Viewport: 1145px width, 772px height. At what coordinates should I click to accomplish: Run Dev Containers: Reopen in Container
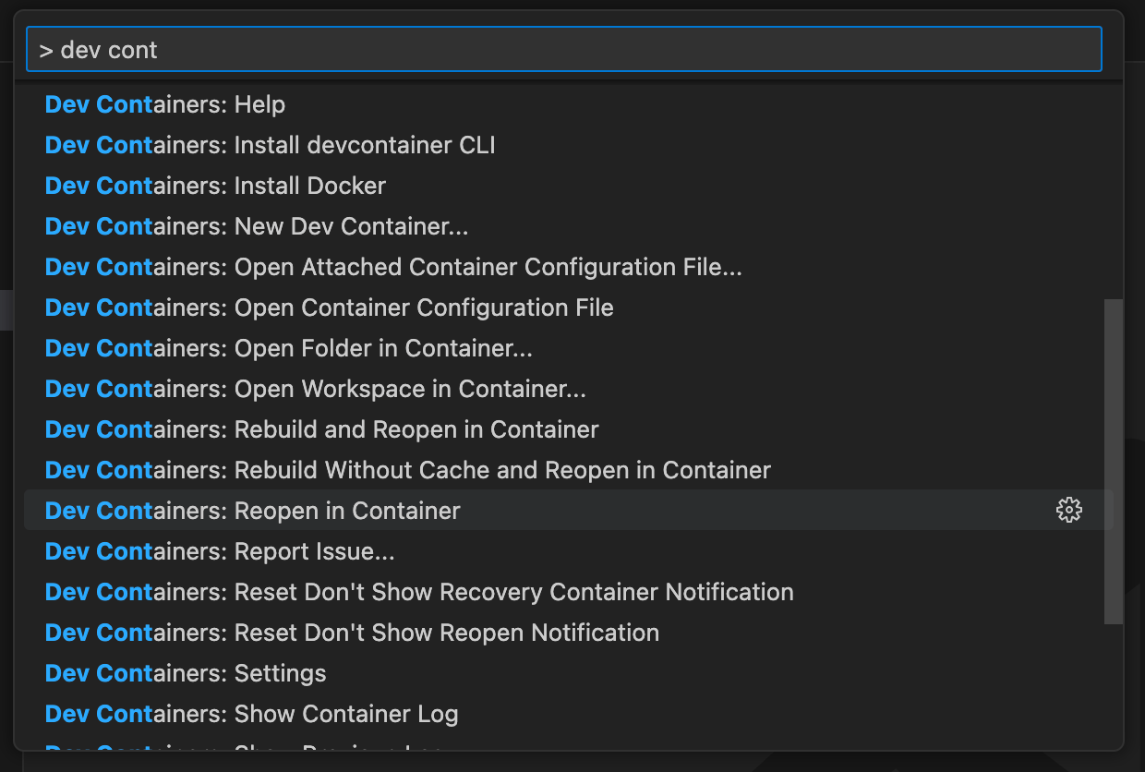click(253, 511)
